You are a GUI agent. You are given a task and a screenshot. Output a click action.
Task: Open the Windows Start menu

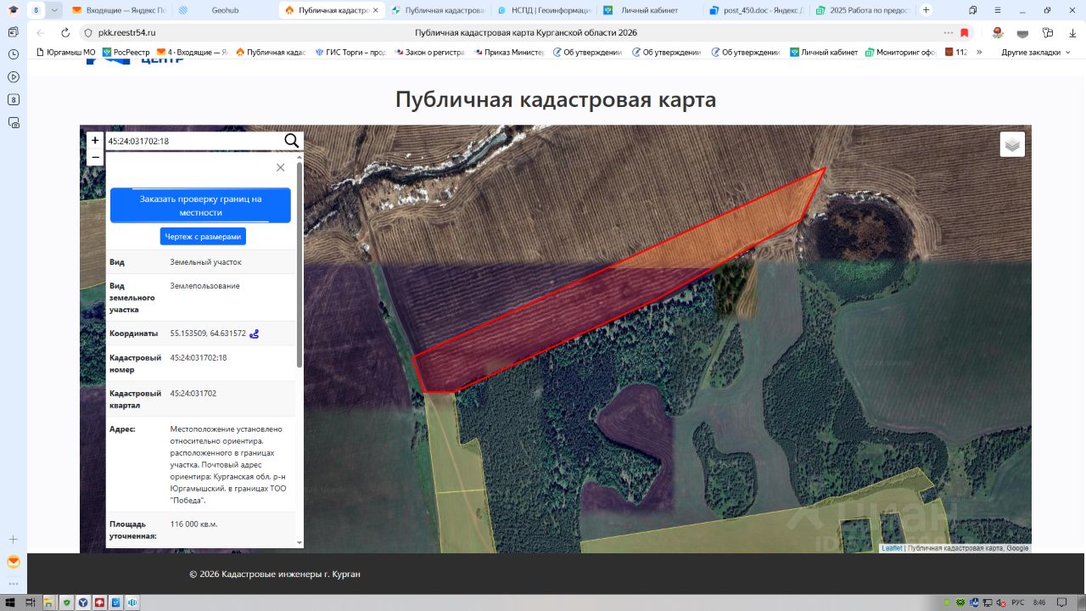(9, 603)
